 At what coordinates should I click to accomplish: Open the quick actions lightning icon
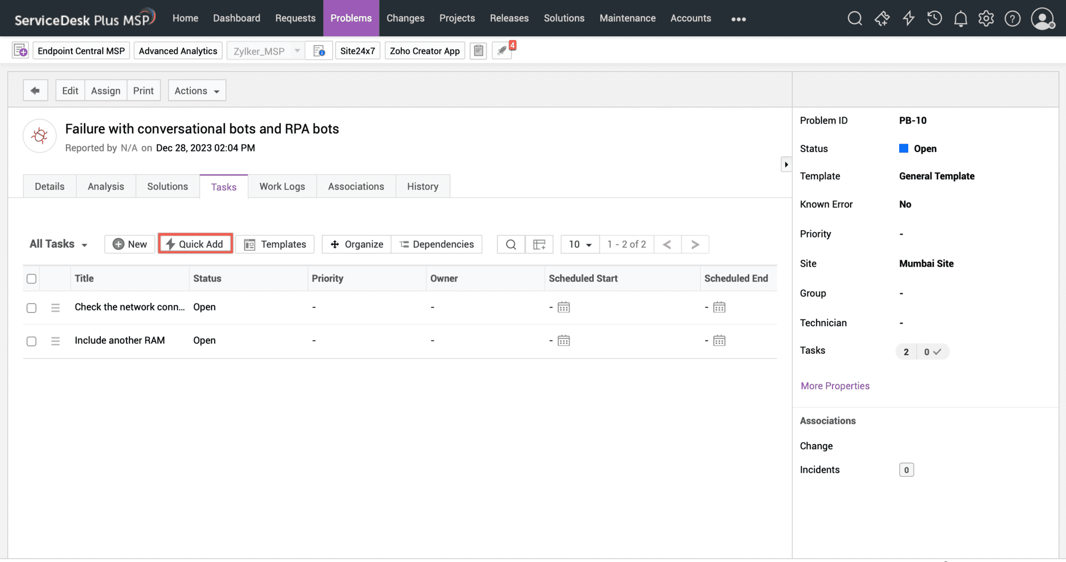pos(908,19)
